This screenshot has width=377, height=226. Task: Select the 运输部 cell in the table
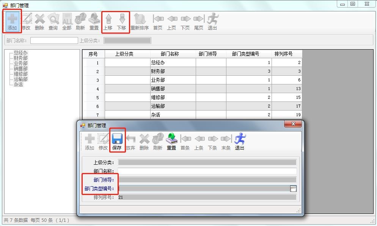173,106
